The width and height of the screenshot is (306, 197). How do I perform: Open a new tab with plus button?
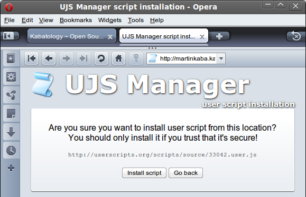pyautogui.click(x=219, y=36)
